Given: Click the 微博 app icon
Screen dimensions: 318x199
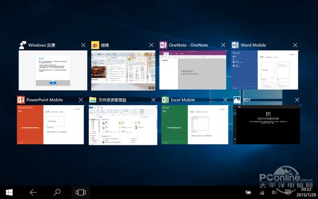Looking at the screenshot, I should click(95, 45).
